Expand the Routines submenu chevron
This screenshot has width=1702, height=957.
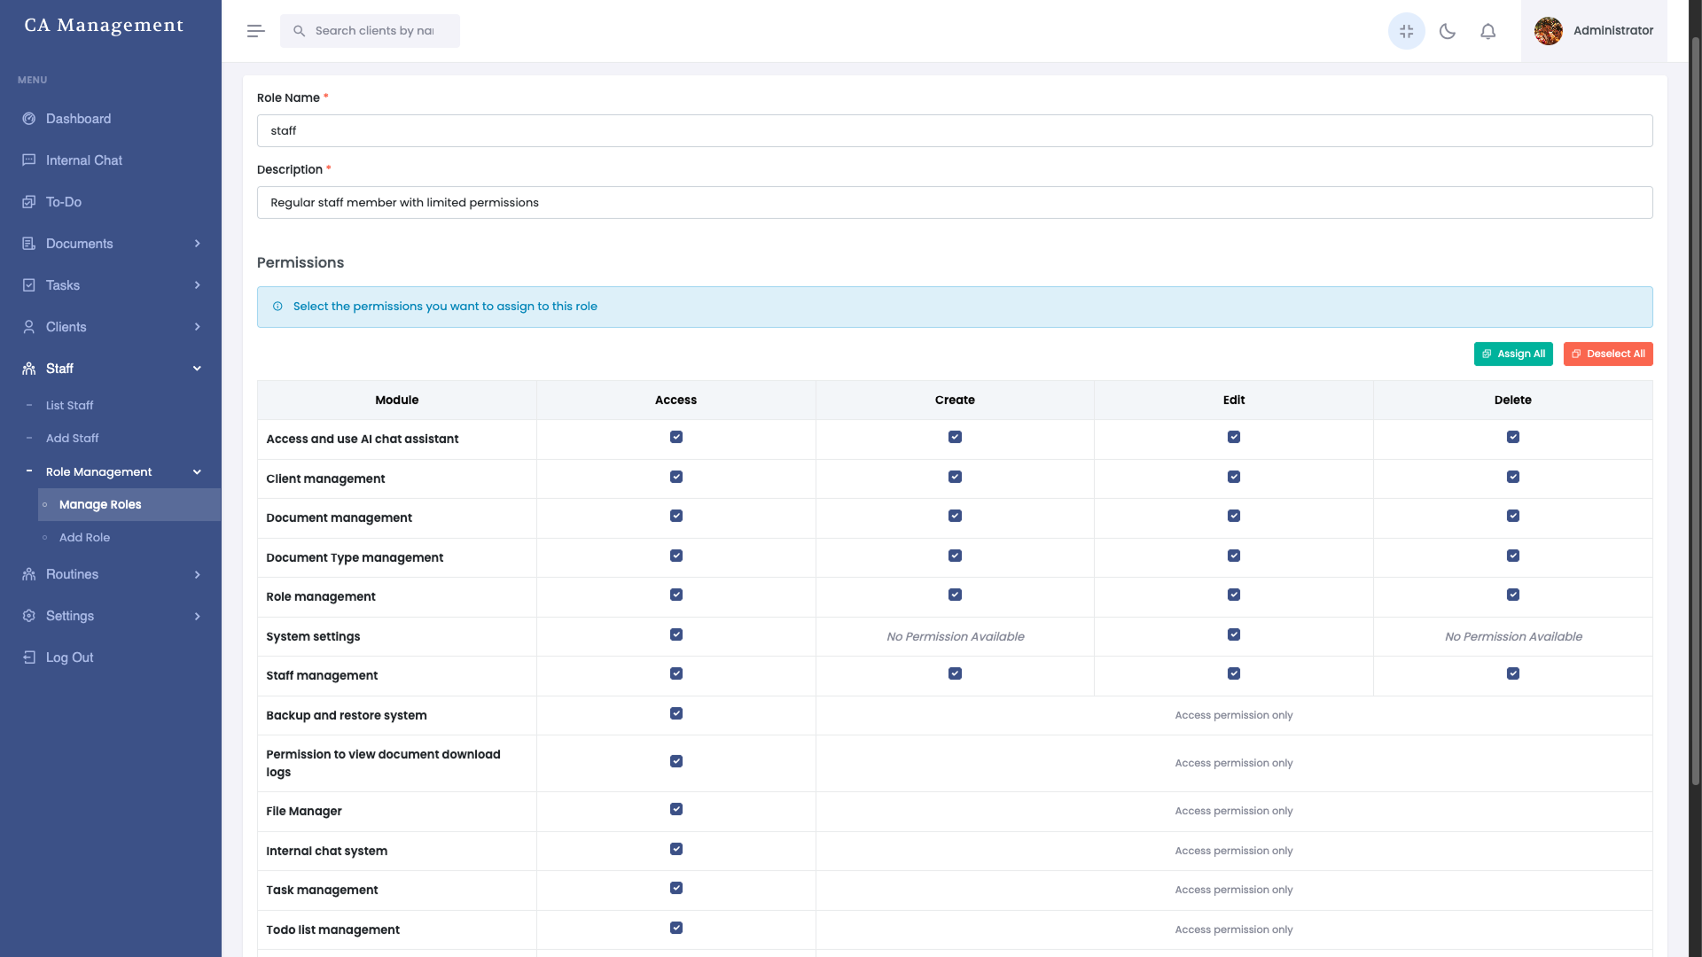pyautogui.click(x=197, y=574)
